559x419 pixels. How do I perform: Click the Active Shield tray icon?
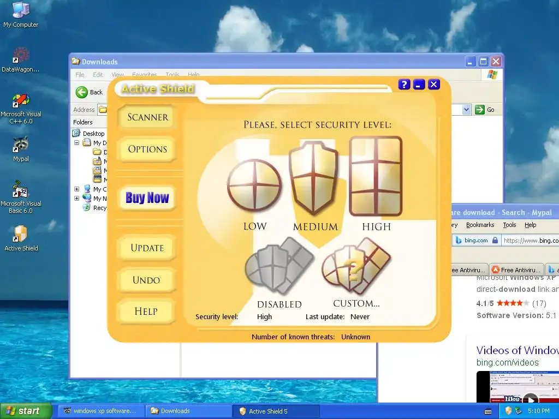tap(508, 411)
